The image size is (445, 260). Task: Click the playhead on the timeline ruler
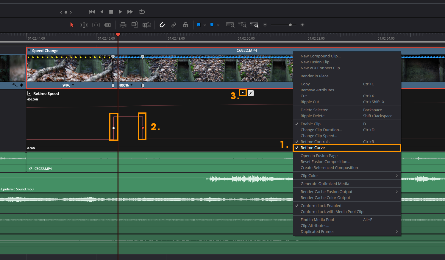click(x=118, y=35)
